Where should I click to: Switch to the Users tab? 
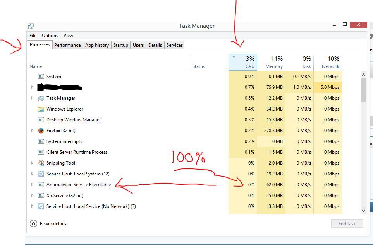[x=138, y=45]
